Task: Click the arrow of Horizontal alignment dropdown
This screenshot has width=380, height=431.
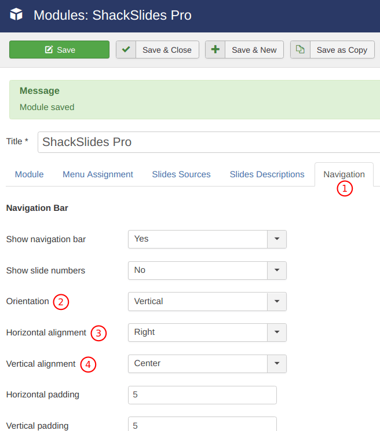Action: (x=277, y=333)
